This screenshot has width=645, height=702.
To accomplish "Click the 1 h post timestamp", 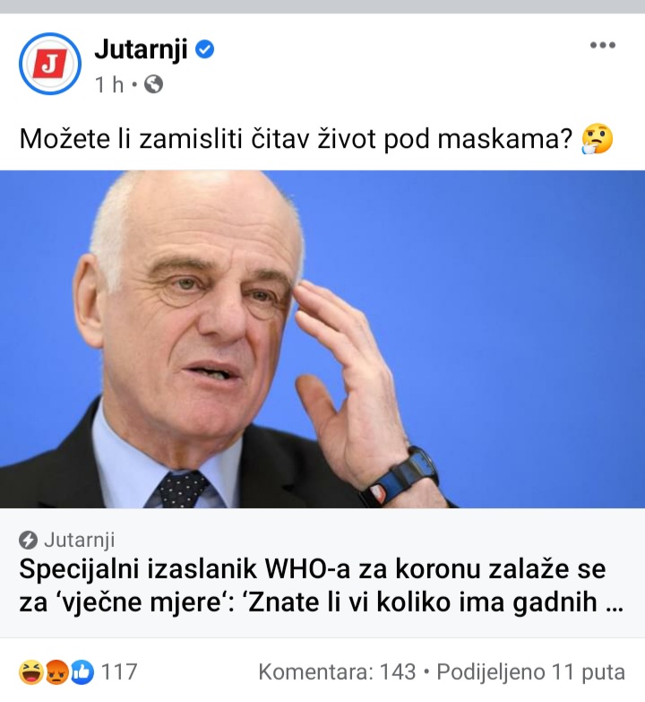I will (x=109, y=84).
